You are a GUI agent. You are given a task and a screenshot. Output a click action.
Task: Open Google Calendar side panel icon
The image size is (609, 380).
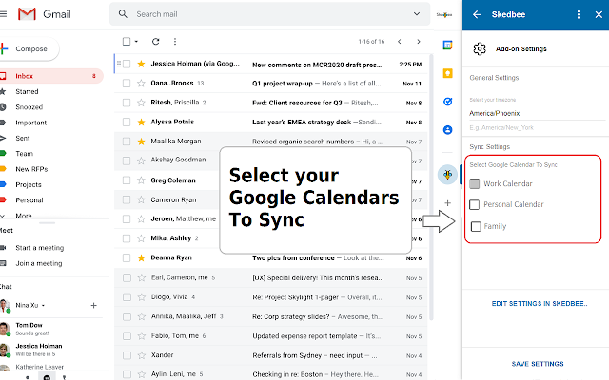[x=447, y=45]
